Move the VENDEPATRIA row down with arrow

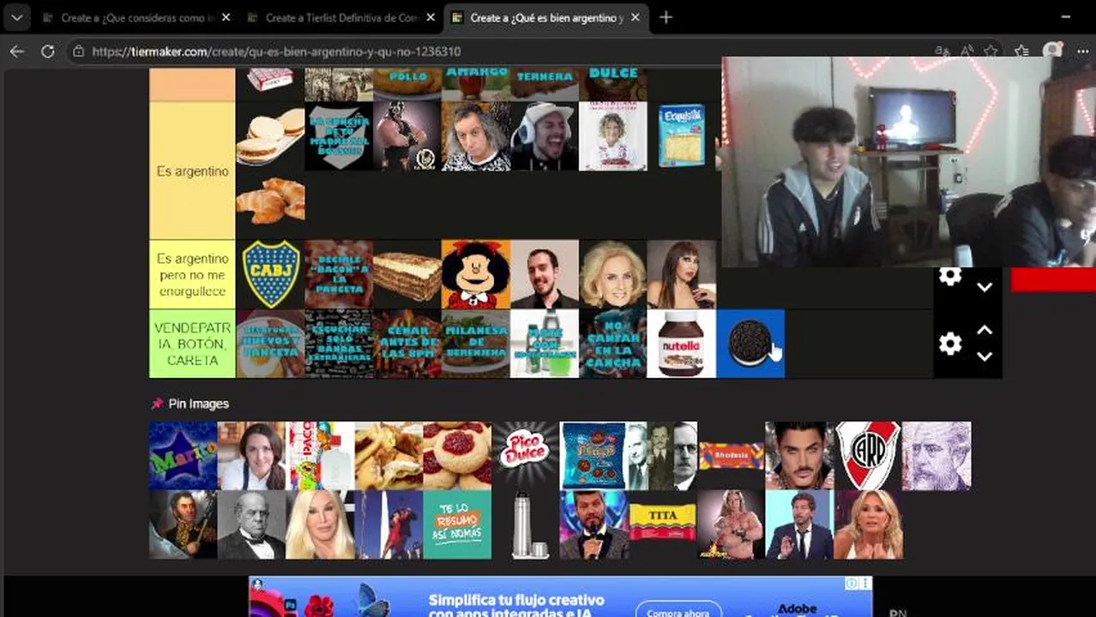tap(985, 356)
